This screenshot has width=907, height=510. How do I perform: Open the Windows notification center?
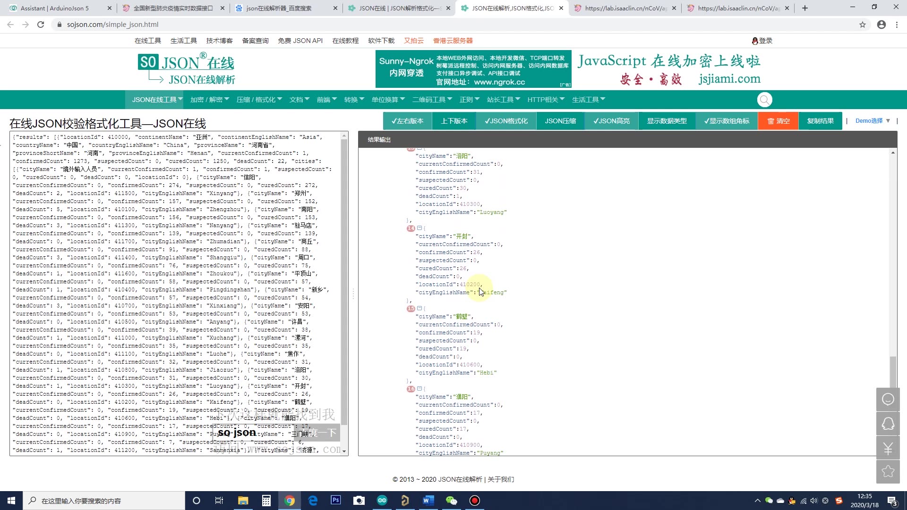pos(892,501)
